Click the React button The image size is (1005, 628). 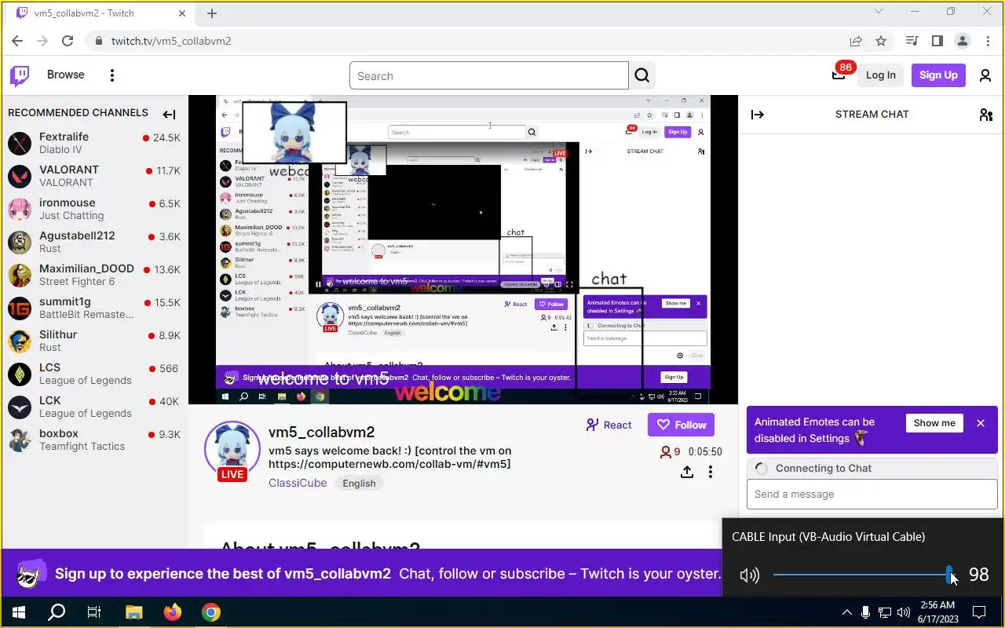(x=608, y=425)
